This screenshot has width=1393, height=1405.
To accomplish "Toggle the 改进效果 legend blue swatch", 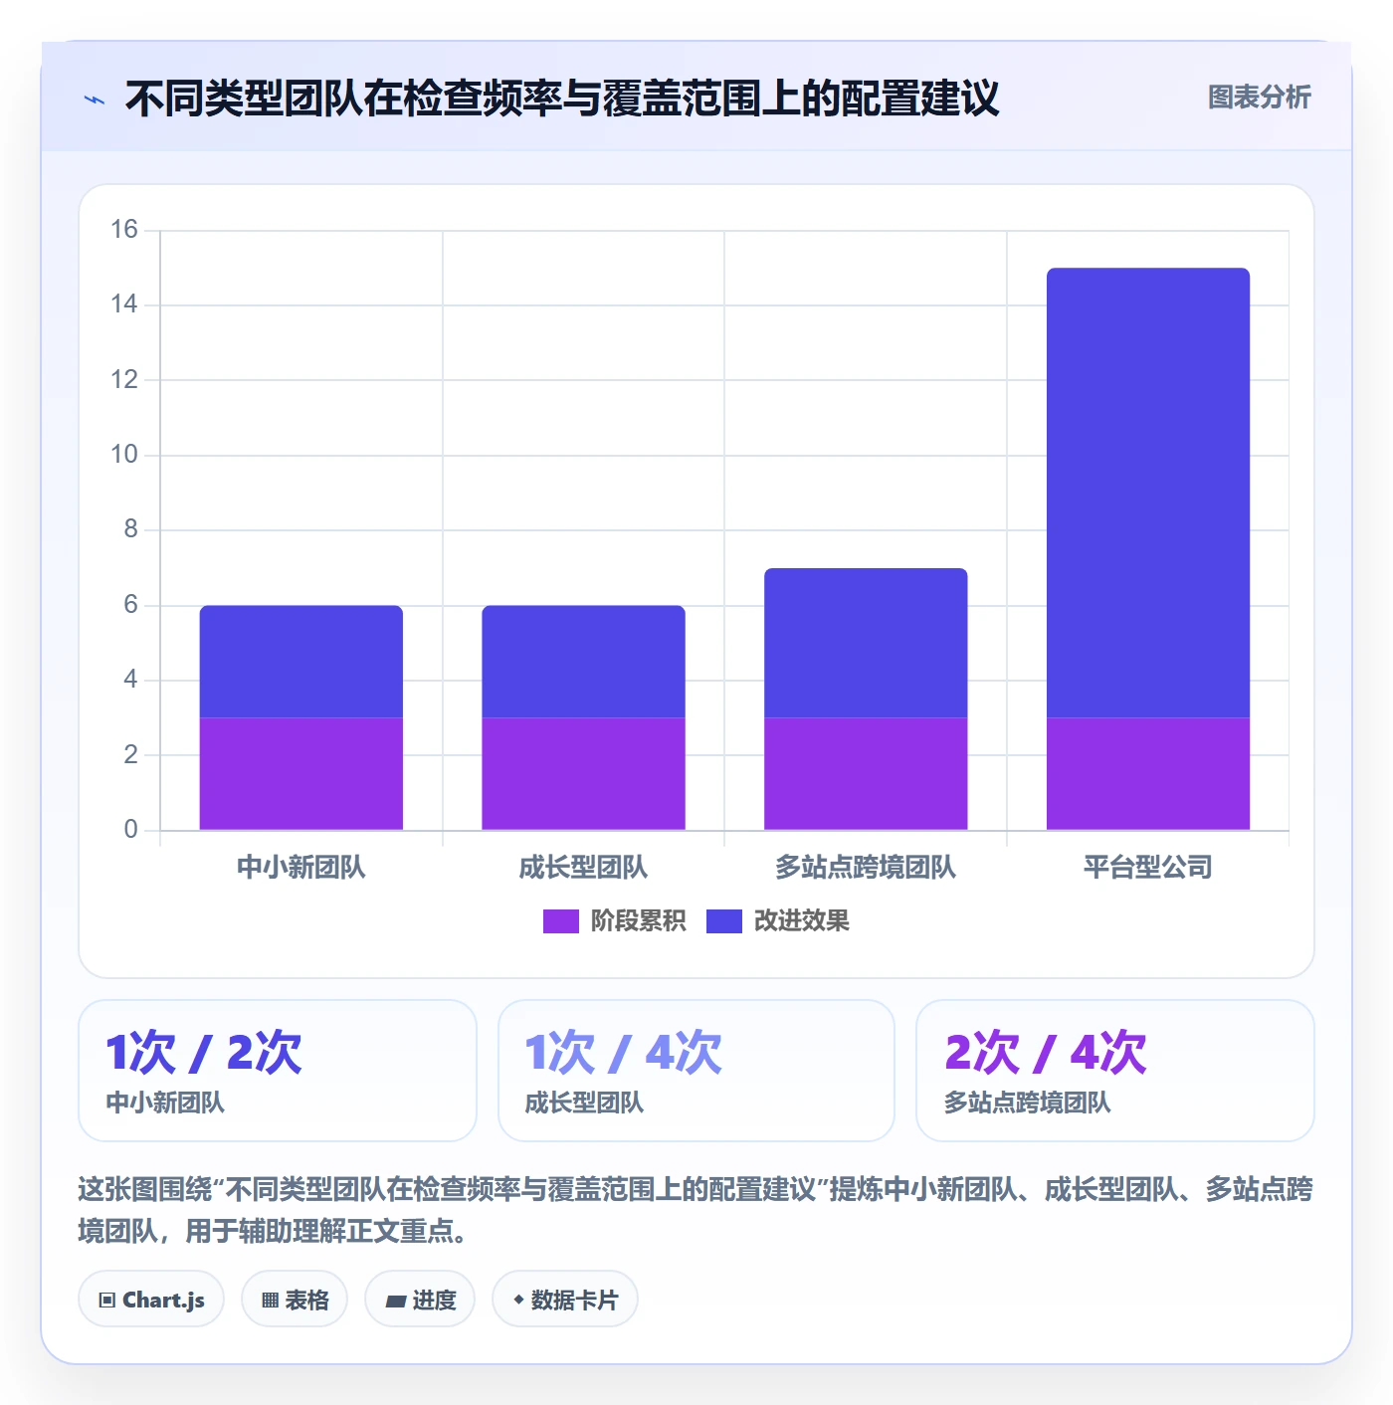I will tap(723, 921).
